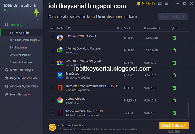Click the Programlar grid icon
195x134 pixels.
[7, 25]
